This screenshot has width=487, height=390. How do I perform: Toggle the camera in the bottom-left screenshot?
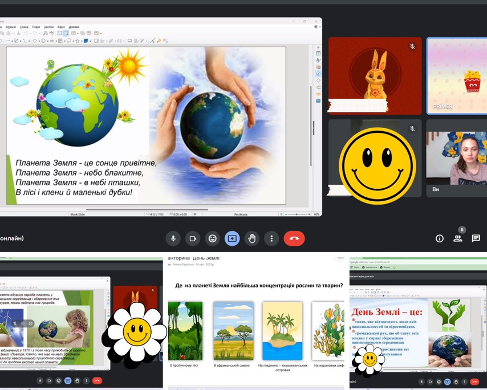(x=50, y=381)
